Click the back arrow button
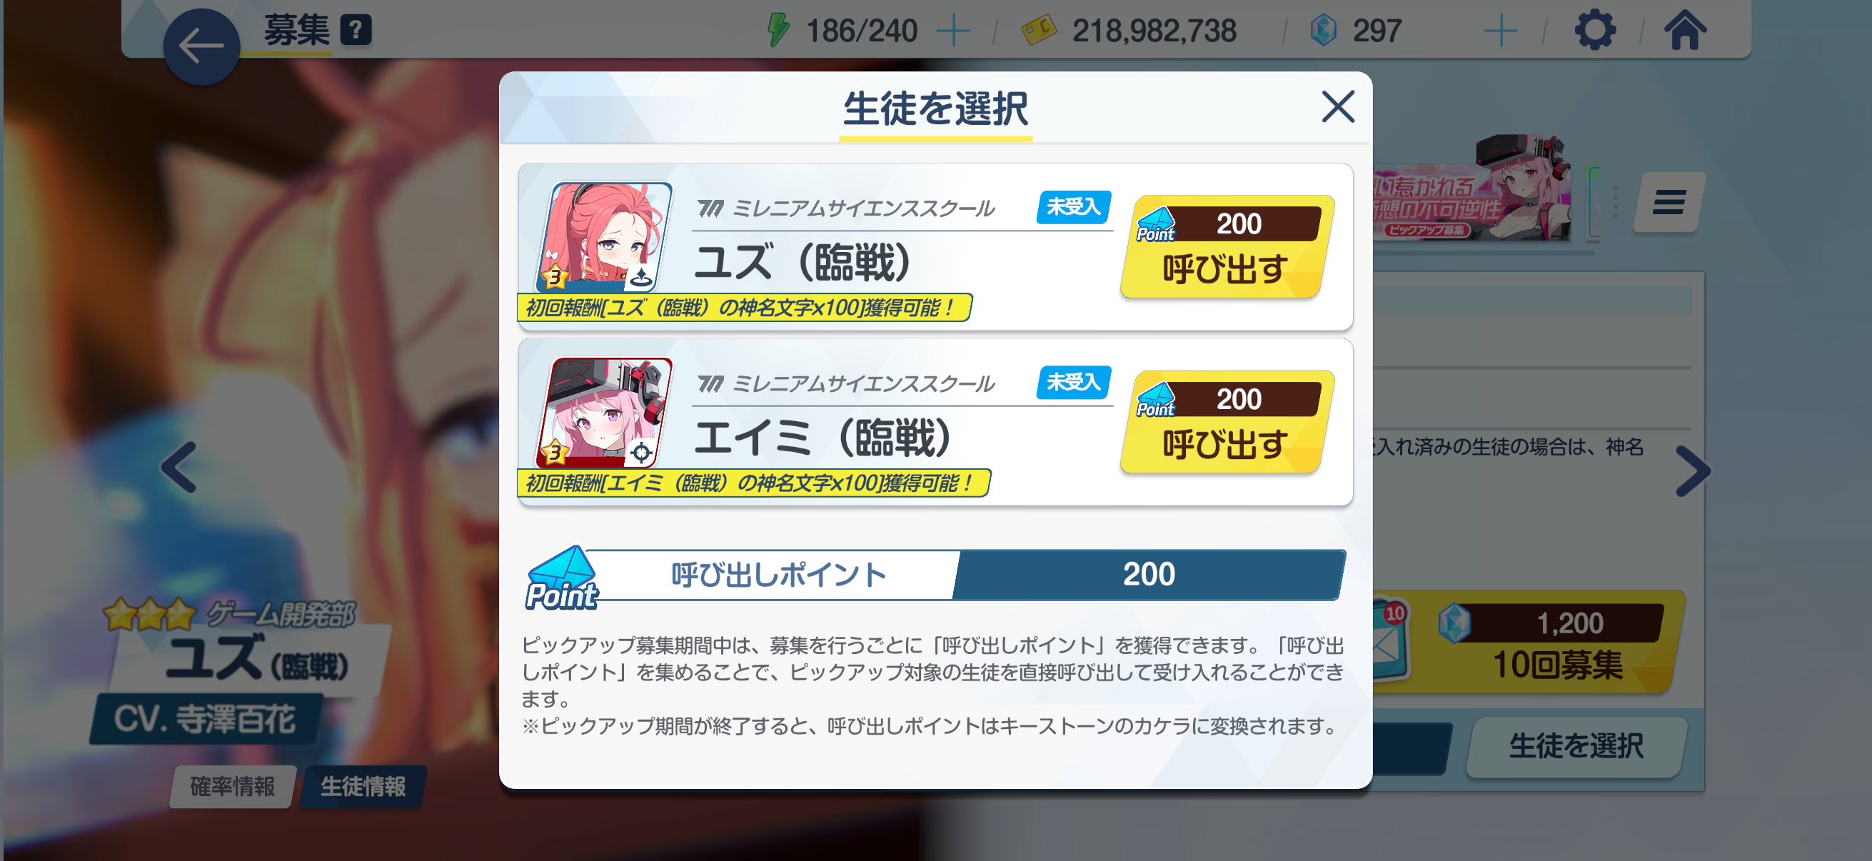Viewport: 1872px width, 861px height. pyautogui.click(x=201, y=46)
